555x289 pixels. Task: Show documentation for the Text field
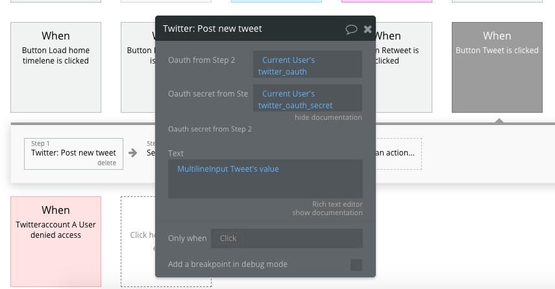tap(327, 213)
